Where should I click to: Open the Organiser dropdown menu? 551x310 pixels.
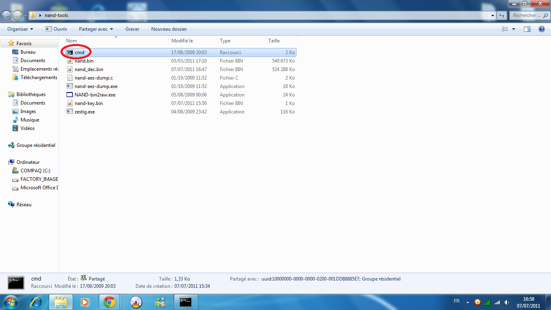tap(20, 29)
